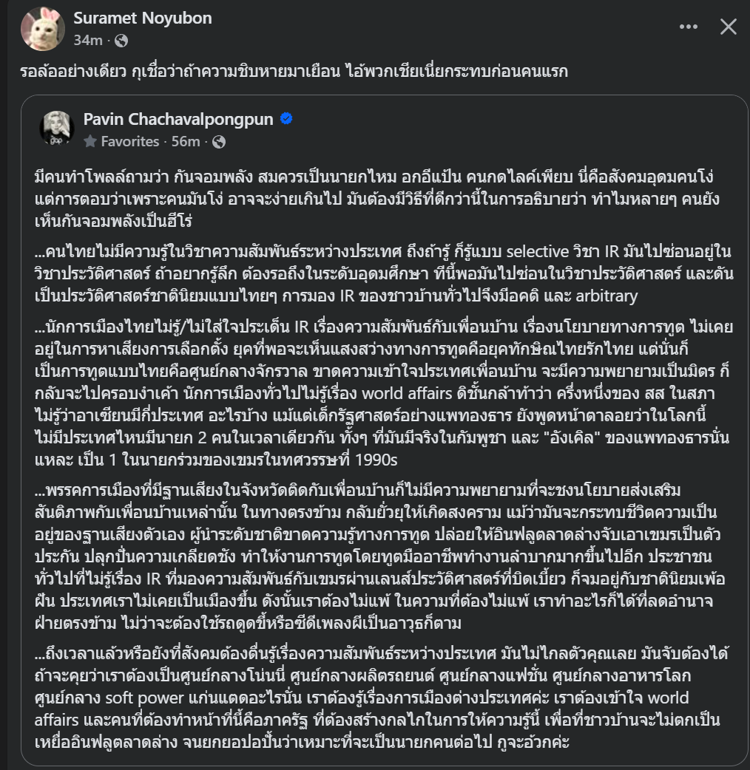
Task: Open Suramet Noyubon's profile picture
Action: point(44,29)
